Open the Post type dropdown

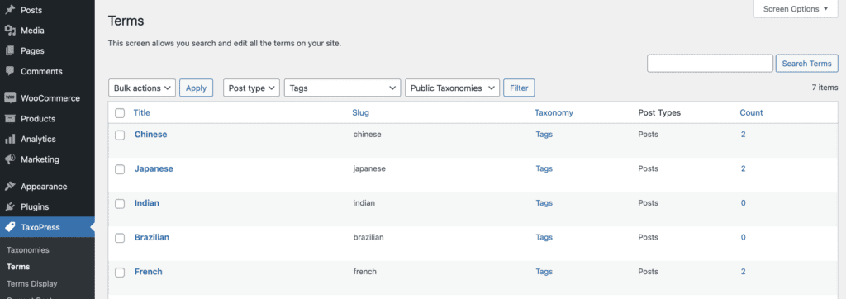tap(251, 88)
